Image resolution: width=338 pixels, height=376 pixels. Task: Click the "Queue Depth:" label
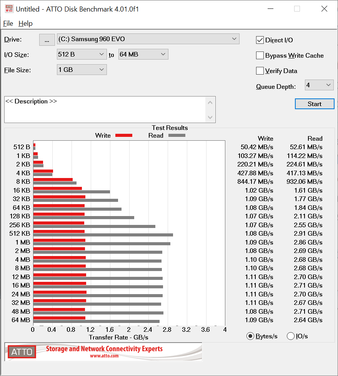tap(276, 87)
